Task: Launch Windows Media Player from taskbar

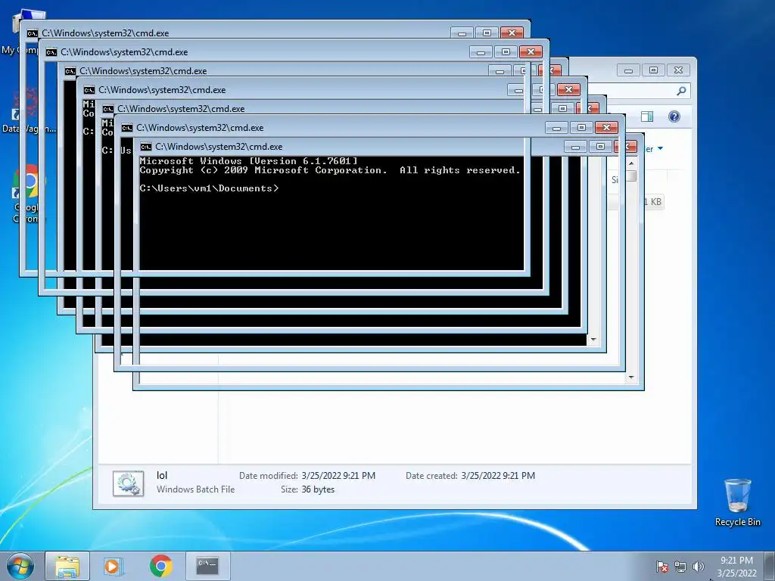Action: [114, 566]
